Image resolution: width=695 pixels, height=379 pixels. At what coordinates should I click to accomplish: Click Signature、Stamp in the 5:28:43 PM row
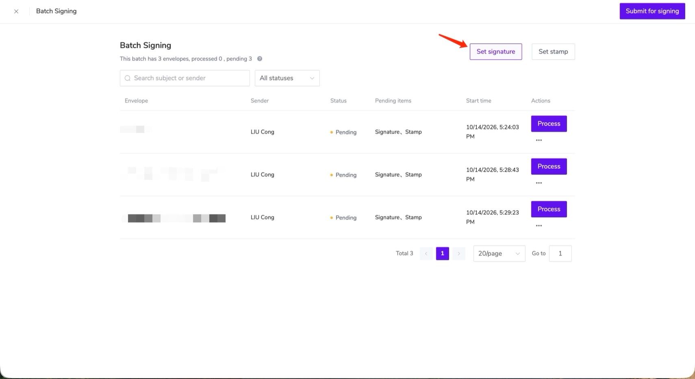click(398, 175)
